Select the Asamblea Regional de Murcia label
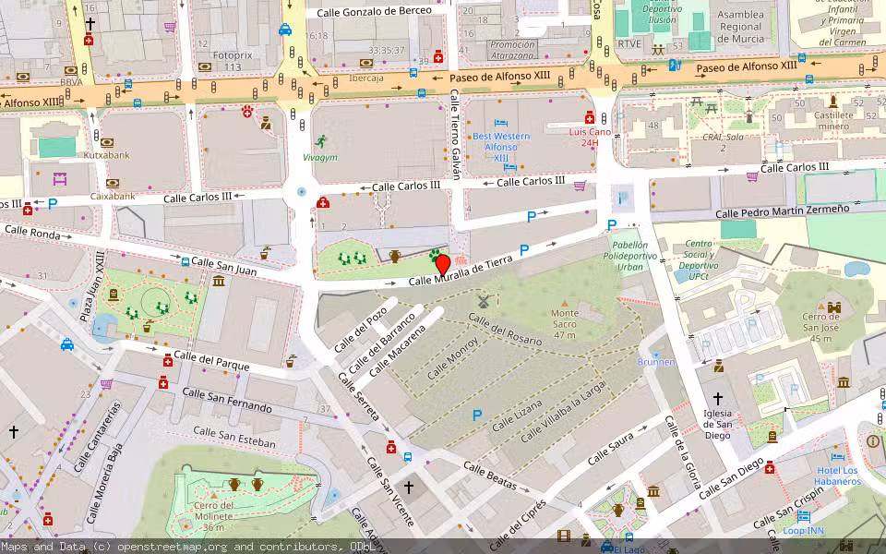 pyautogui.click(x=741, y=26)
